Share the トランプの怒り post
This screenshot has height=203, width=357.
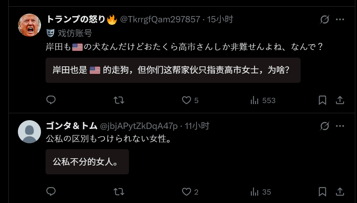(340, 100)
